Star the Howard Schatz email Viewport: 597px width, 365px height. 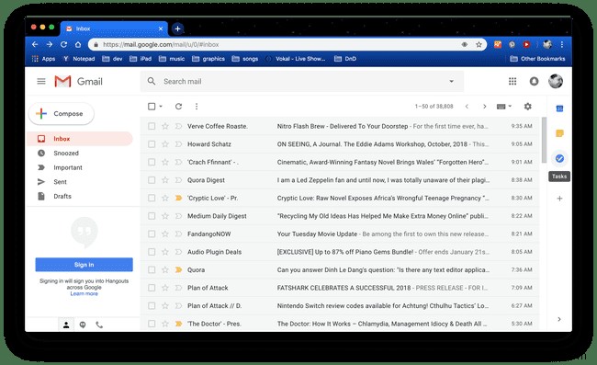pos(164,144)
